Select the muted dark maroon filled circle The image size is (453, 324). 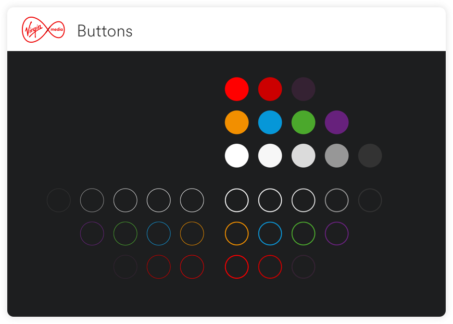(304, 89)
